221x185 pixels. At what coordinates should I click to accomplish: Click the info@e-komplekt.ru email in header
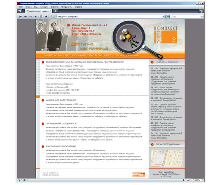tap(91, 34)
